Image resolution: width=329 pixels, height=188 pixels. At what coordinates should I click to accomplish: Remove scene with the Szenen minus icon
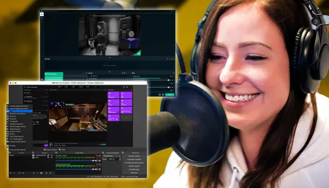14,173
